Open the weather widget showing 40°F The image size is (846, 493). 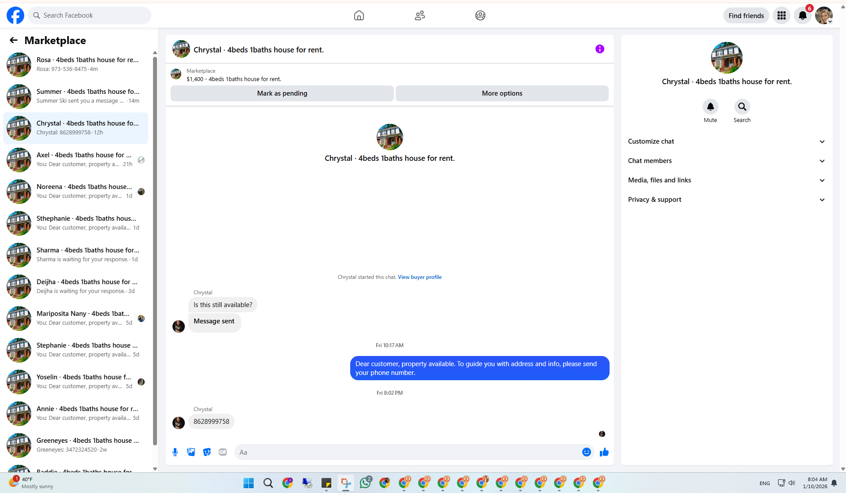(31, 483)
